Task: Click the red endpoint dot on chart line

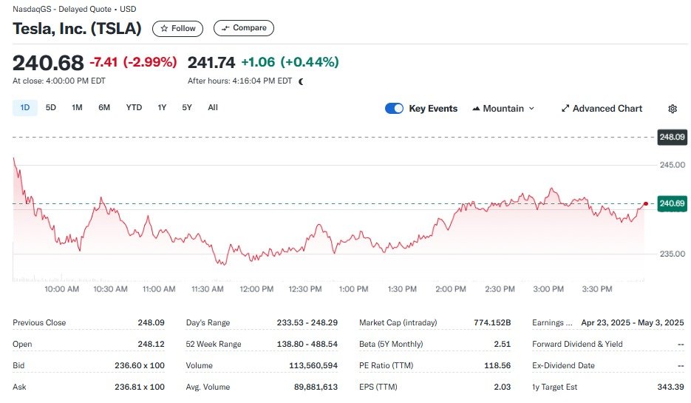Action: pyautogui.click(x=646, y=203)
